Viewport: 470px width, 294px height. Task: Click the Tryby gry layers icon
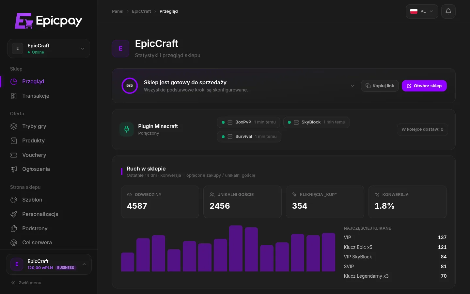tap(14, 126)
